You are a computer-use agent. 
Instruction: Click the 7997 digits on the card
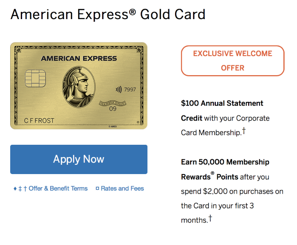(x=129, y=90)
